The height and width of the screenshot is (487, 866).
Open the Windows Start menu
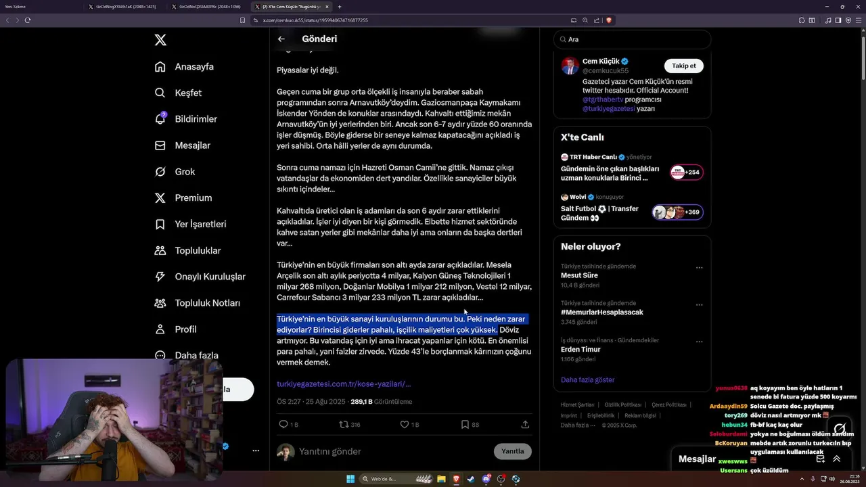coord(350,479)
